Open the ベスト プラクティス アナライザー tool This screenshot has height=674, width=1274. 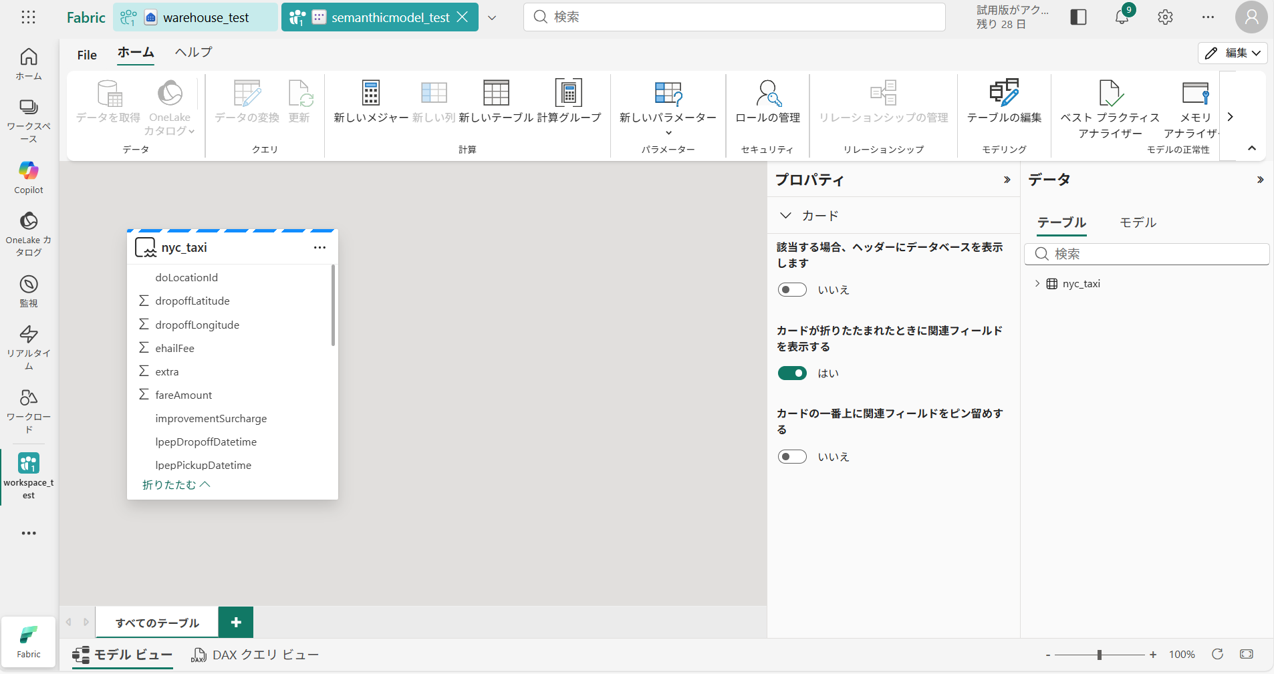point(1110,94)
